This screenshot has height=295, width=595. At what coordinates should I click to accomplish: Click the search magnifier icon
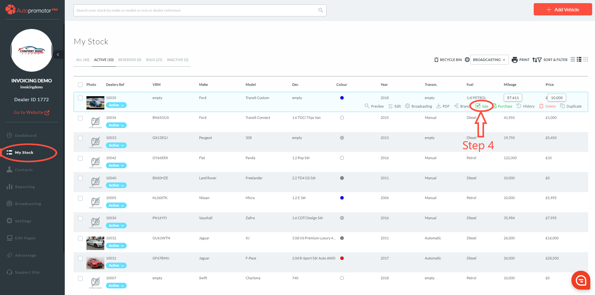click(x=321, y=10)
